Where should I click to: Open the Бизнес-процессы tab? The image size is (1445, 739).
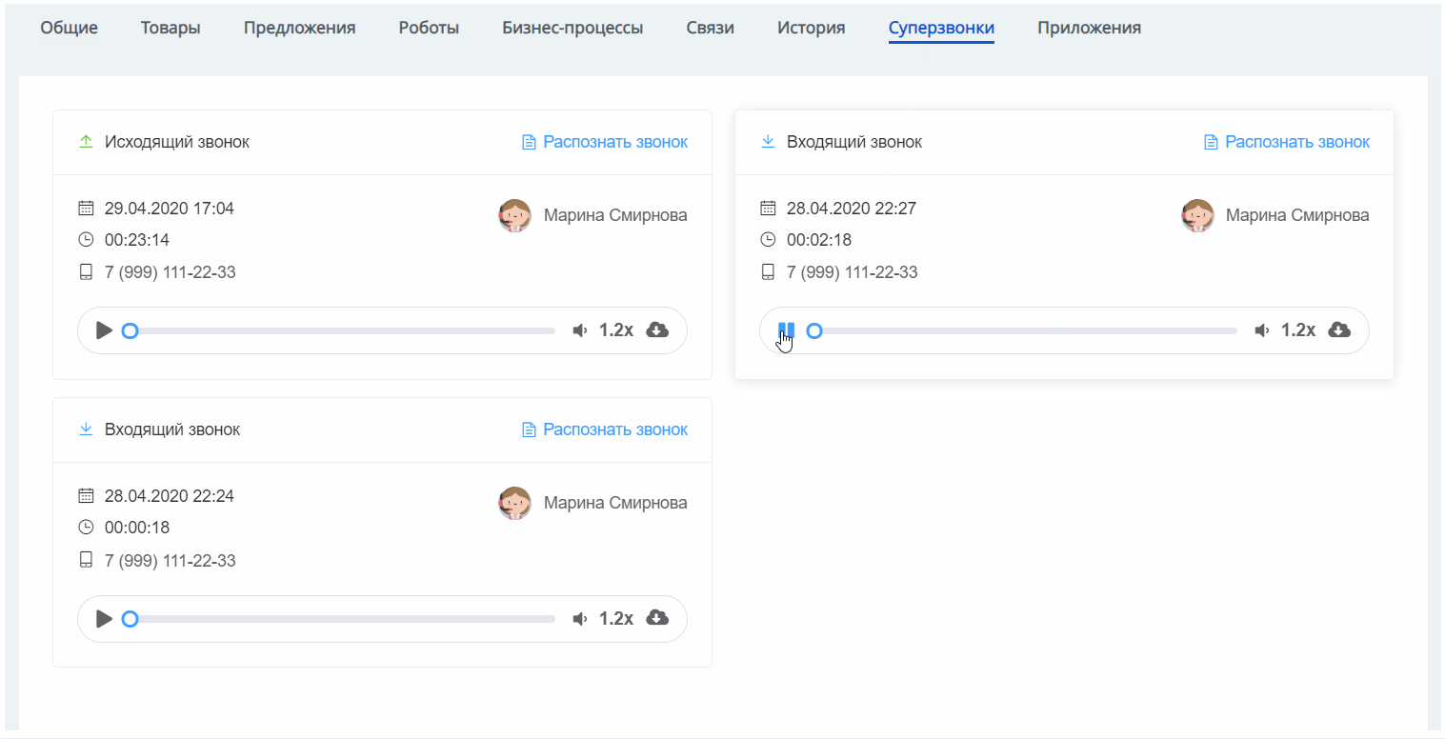pyautogui.click(x=572, y=28)
